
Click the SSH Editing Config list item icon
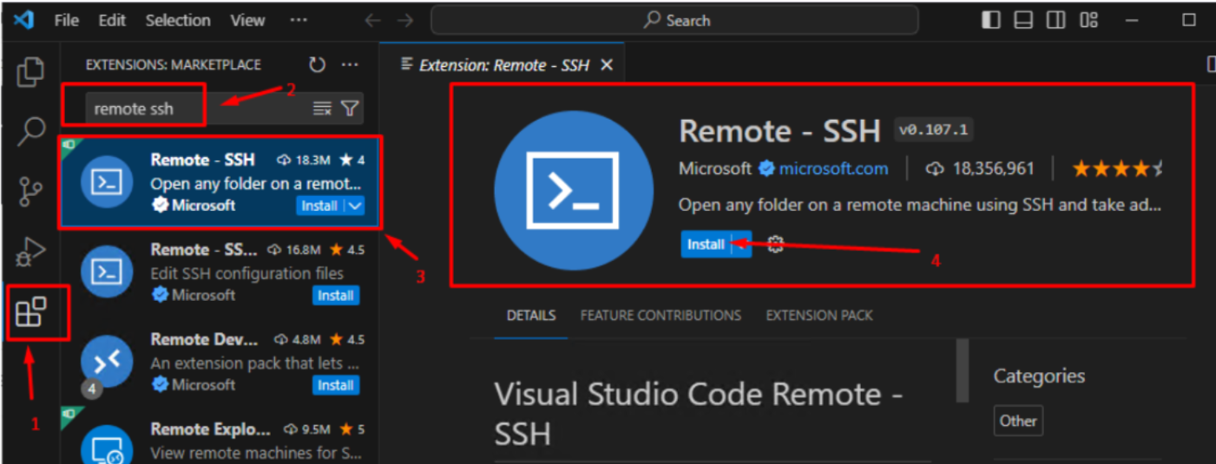[x=106, y=271]
